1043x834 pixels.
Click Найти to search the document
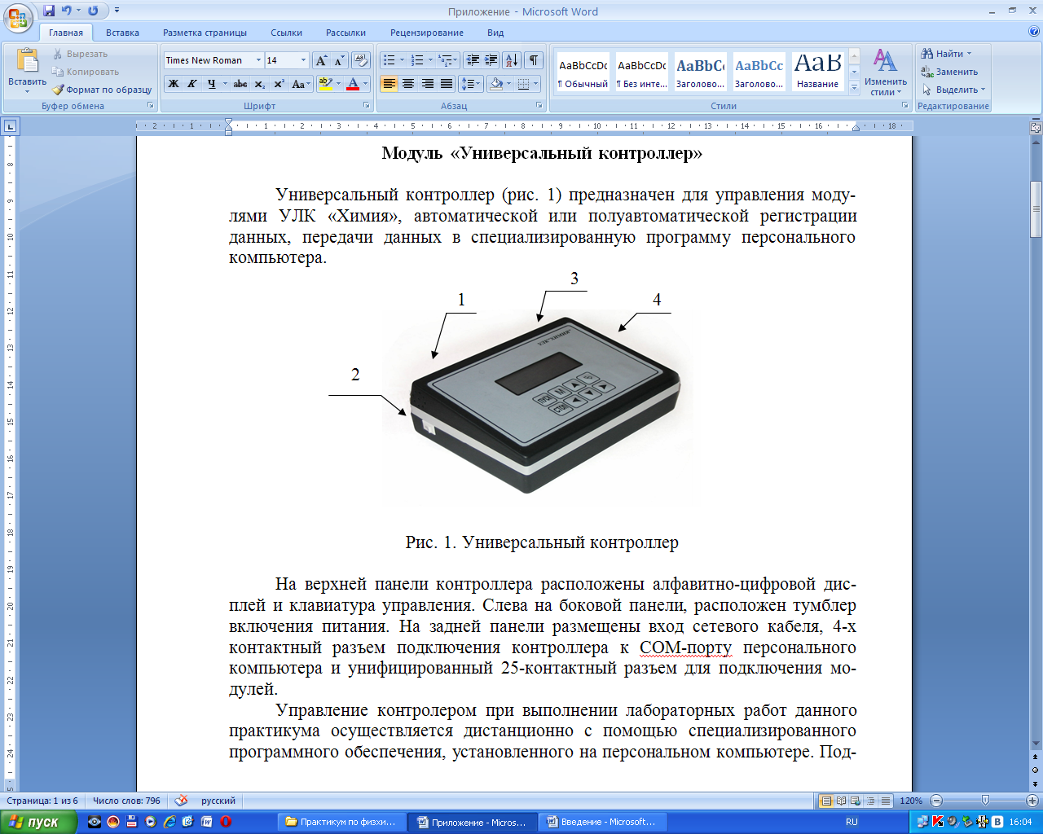(947, 54)
